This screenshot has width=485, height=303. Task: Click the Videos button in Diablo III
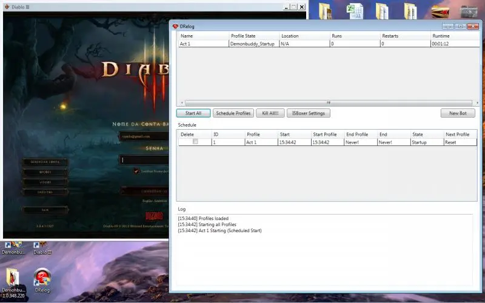45,182
